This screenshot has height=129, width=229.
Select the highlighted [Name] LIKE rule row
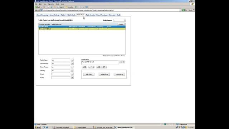click(x=82, y=29)
